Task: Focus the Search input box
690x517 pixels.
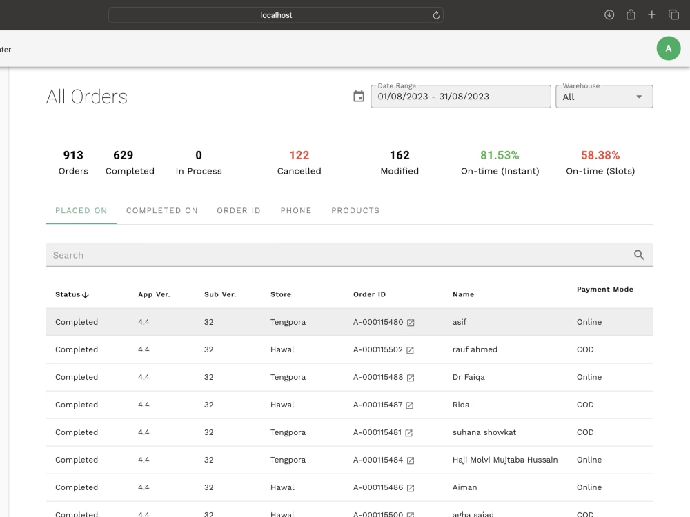Action: [349, 255]
